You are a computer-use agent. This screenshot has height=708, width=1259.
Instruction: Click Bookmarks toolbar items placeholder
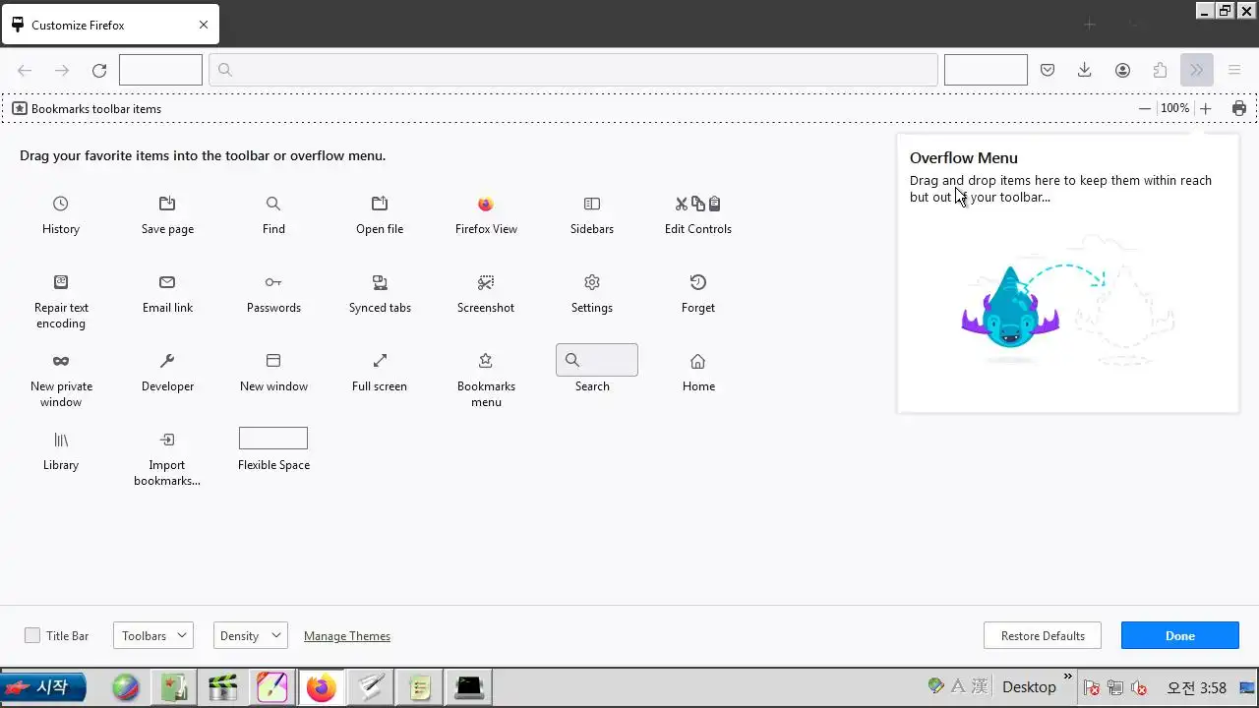click(x=87, y=108)
